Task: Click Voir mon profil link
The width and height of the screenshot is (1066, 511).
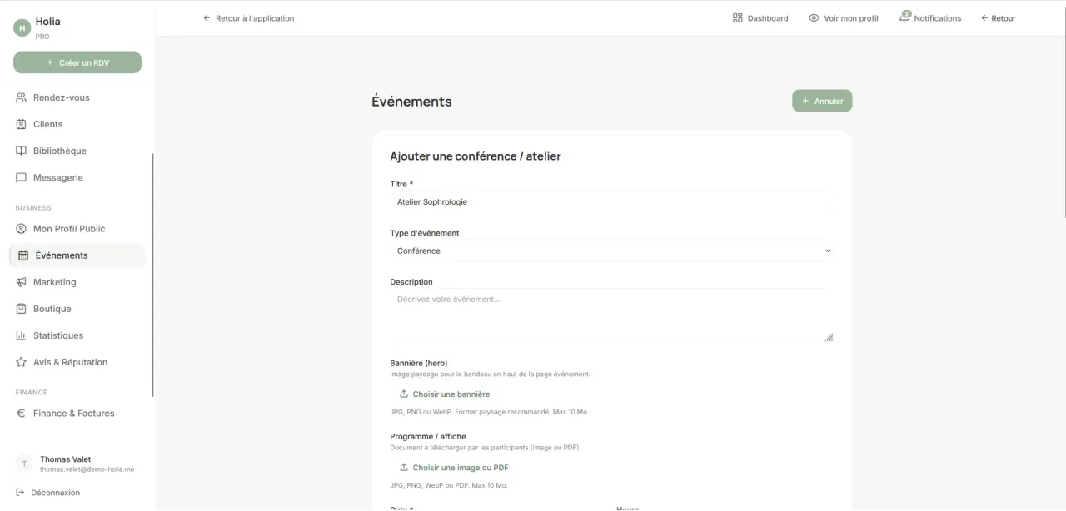Action: [x=844, y=18]
